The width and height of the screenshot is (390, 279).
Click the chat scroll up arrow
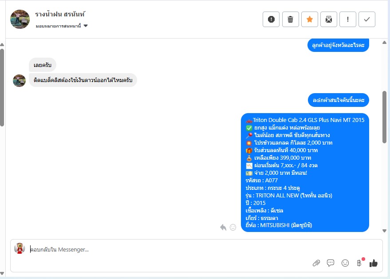pyautogui.click(x=384, y=43)
